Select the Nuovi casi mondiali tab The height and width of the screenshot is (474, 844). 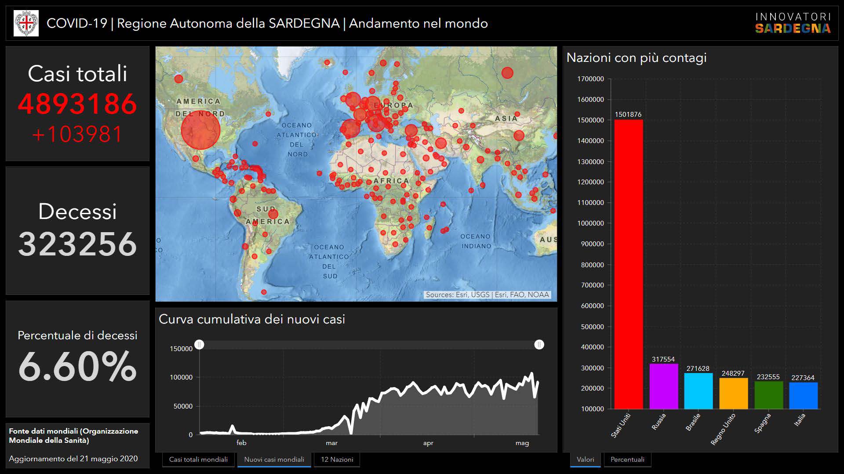pyautogui.click(x=274, y=460)
